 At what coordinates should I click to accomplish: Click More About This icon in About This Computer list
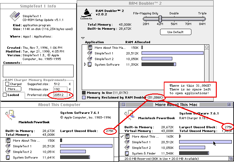coord(8,140)
